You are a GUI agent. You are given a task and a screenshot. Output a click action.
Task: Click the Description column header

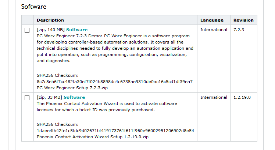50,20
